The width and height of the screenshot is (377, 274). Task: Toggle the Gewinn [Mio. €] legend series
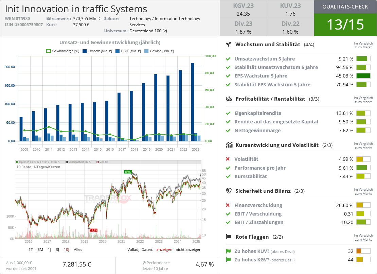coord(159,51)
